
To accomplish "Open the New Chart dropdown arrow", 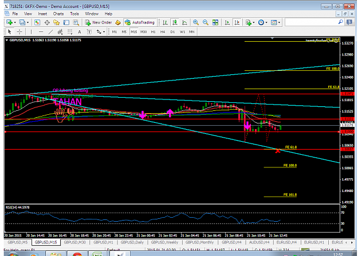I will (15, 22).
